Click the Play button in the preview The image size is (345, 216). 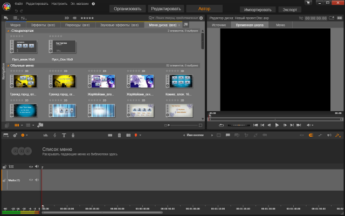click(x=277, y=125)
